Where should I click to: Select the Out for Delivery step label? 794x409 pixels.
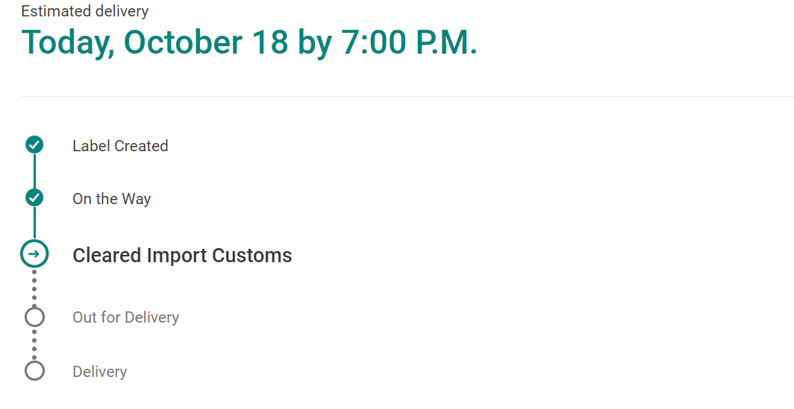(125, 317)
